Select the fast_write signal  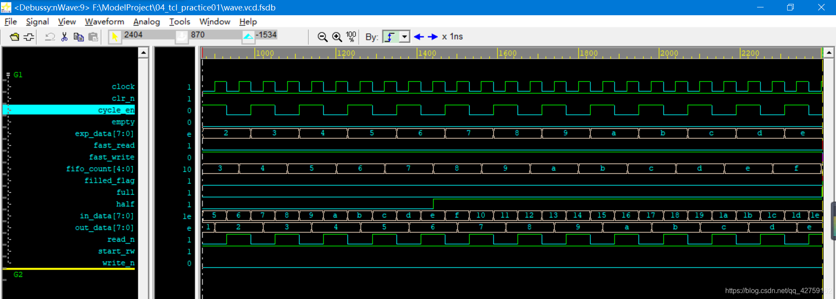[112, 157]
